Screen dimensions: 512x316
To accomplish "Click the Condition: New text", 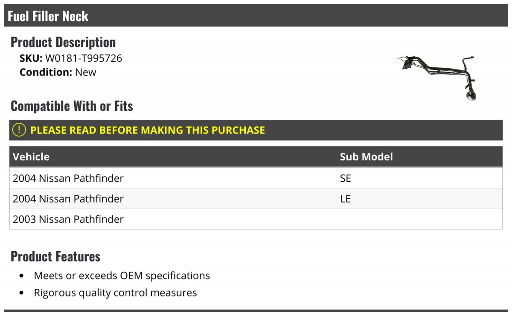I will [x=58, y=72].
